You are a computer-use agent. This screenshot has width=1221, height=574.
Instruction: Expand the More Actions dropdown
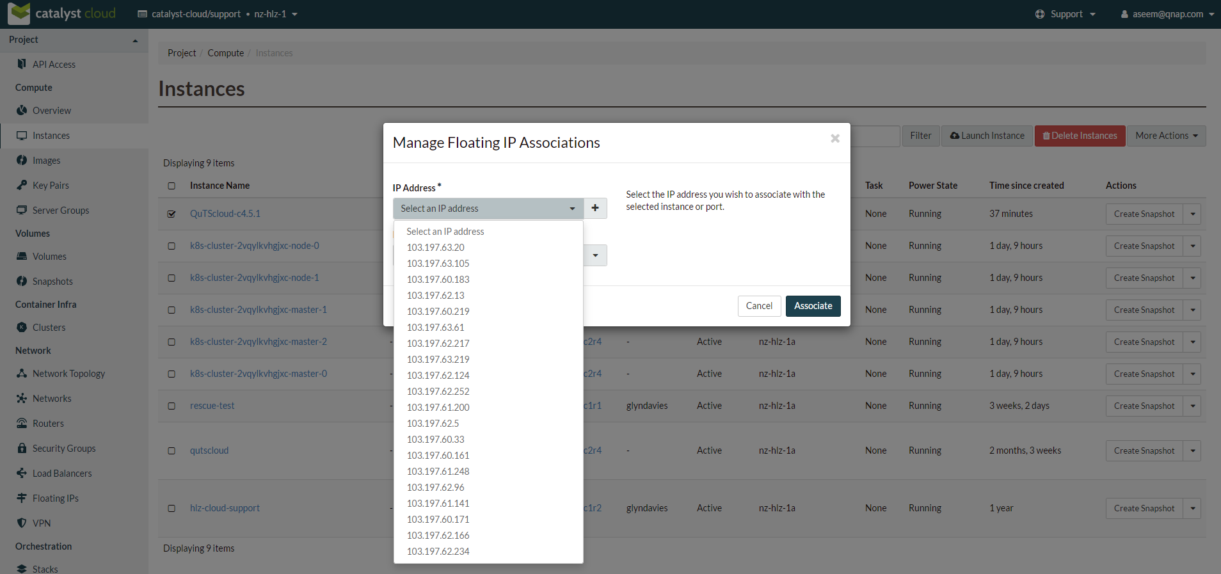pyautogui.click(x=1166, y=136)
